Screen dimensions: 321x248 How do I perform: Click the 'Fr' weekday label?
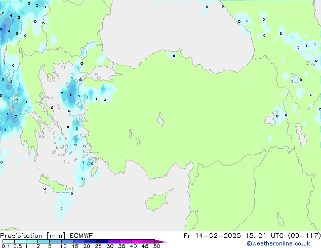click(x=187, y=236)
